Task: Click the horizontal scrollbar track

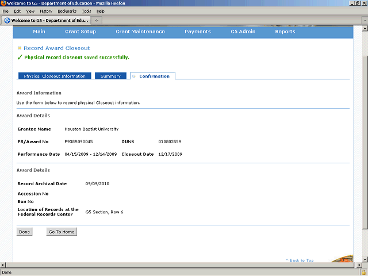Action: [x=181, y=265]
